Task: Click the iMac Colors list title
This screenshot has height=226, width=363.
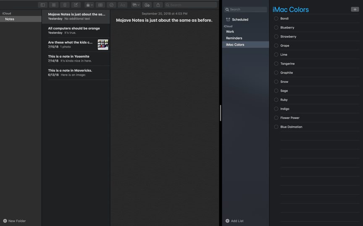Action: click(x=291, y=10)
